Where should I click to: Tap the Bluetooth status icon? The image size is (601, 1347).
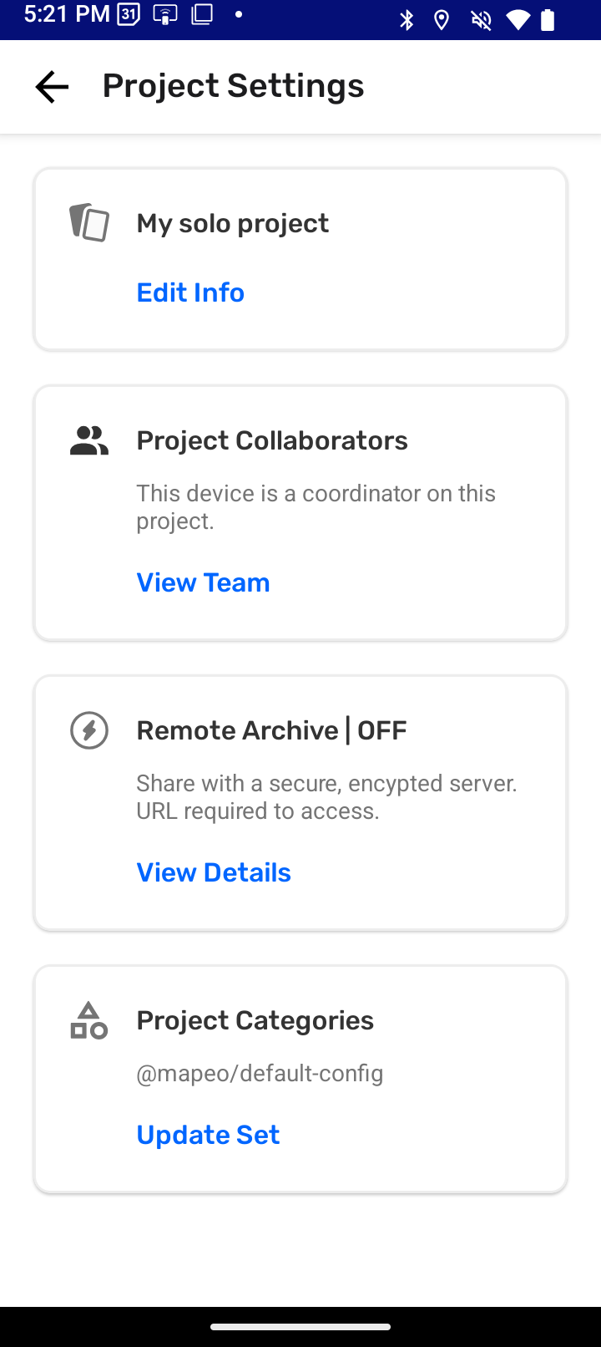[x=407, y=19]
